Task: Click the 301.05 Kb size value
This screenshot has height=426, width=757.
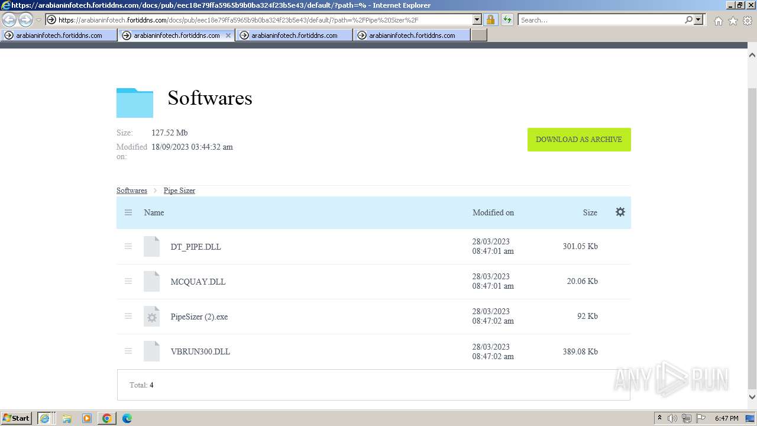Action: click(x=580, y=246)
